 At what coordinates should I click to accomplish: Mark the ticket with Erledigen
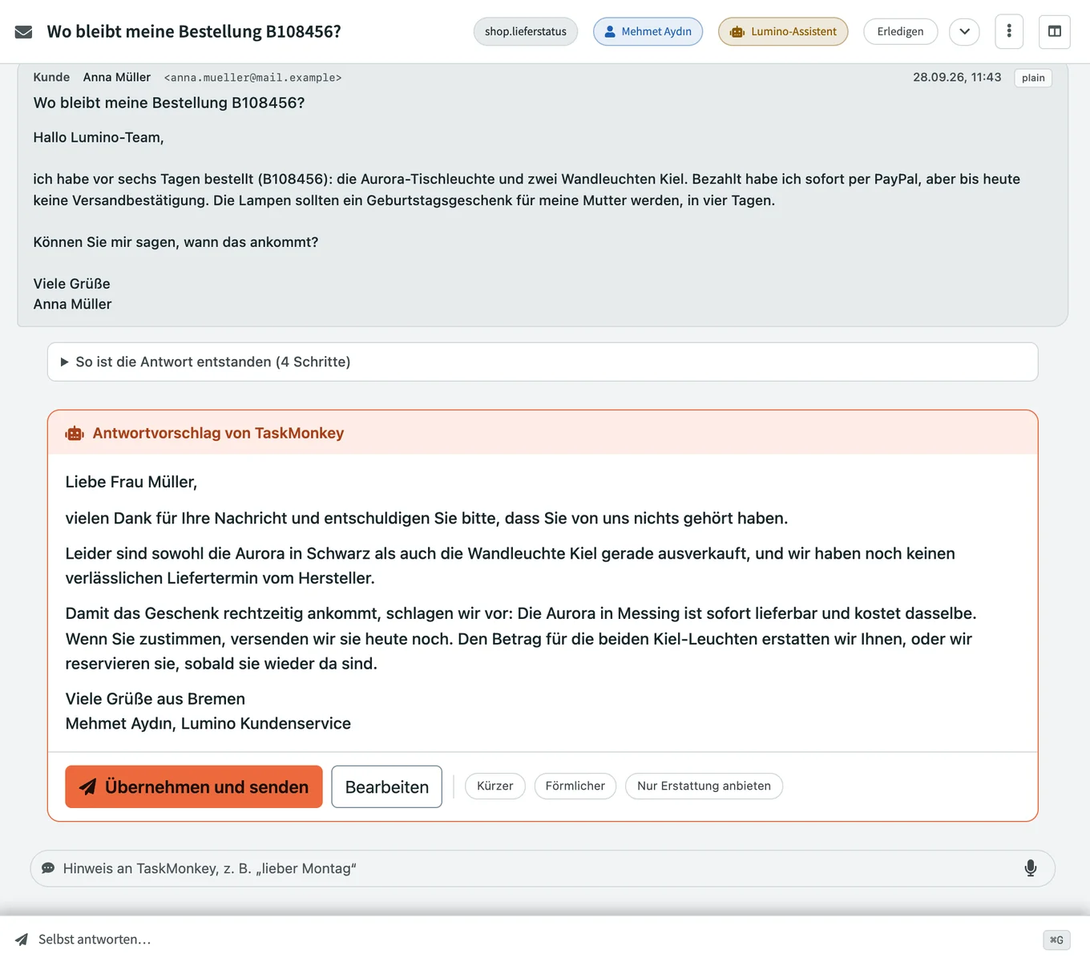pos(901,31)
